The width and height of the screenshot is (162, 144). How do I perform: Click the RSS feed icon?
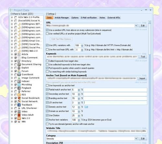tap(19, 95)
